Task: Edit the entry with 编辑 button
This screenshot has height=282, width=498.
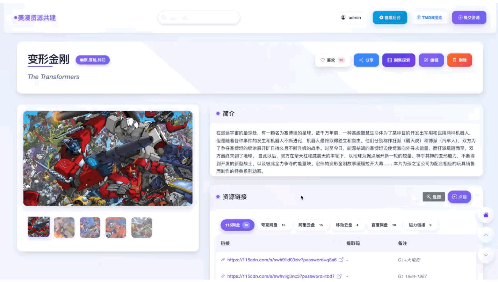Action: [431, 60]
